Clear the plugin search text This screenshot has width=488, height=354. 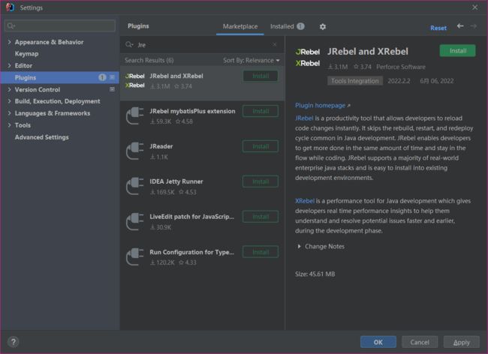tap(275, 45)
